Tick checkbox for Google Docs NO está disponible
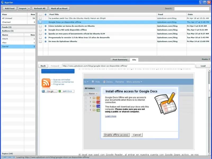The width and height of the screenshot is (212, 159). (x=40, y=30)
